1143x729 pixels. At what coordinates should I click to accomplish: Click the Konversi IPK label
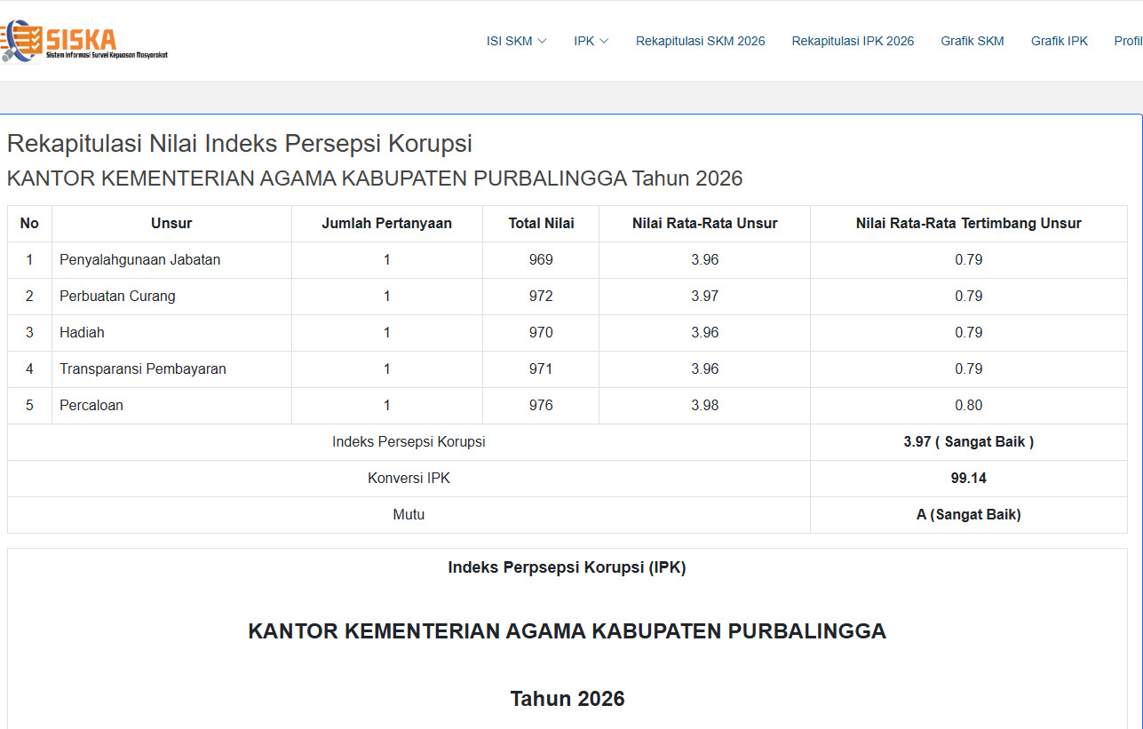pos(409,479)
